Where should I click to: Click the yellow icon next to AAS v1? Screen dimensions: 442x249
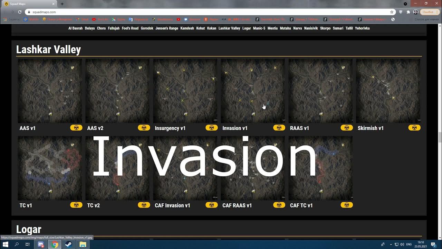coord(76,128)
